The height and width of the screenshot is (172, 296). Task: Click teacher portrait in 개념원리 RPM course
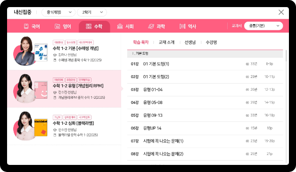25,88
